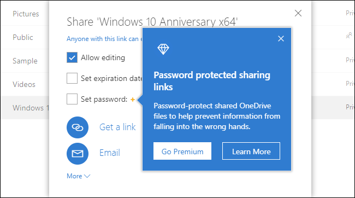Viewport: 355px width, 198px height.
Task: Tick the Set password checkbox
Action: (x=72, y=99)
